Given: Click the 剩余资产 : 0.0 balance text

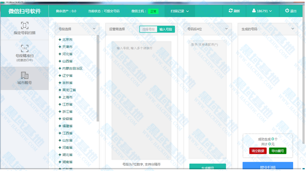Looking at the screenshot, I should coord(66,11).
